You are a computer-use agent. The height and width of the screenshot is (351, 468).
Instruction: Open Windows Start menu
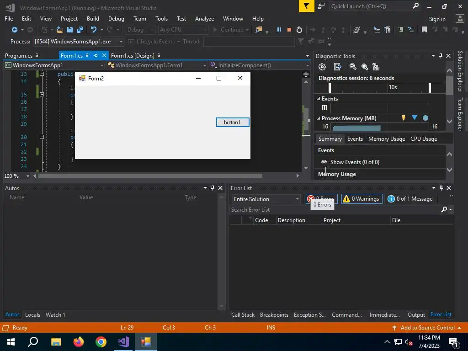coord(11,342)
